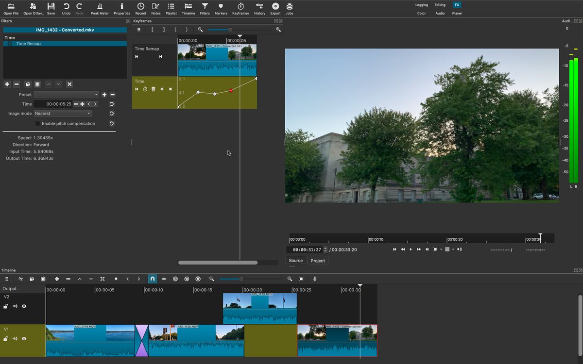Open the Preset dropdown
Viewport: 583px width, 364px height.
pyautogui.click(x=67, y=94)
